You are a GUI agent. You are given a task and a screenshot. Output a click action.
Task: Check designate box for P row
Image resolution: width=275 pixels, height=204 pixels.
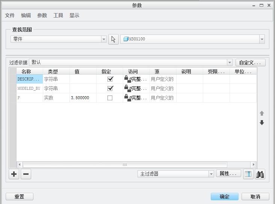pyautogui.click(x=110, y=98)
